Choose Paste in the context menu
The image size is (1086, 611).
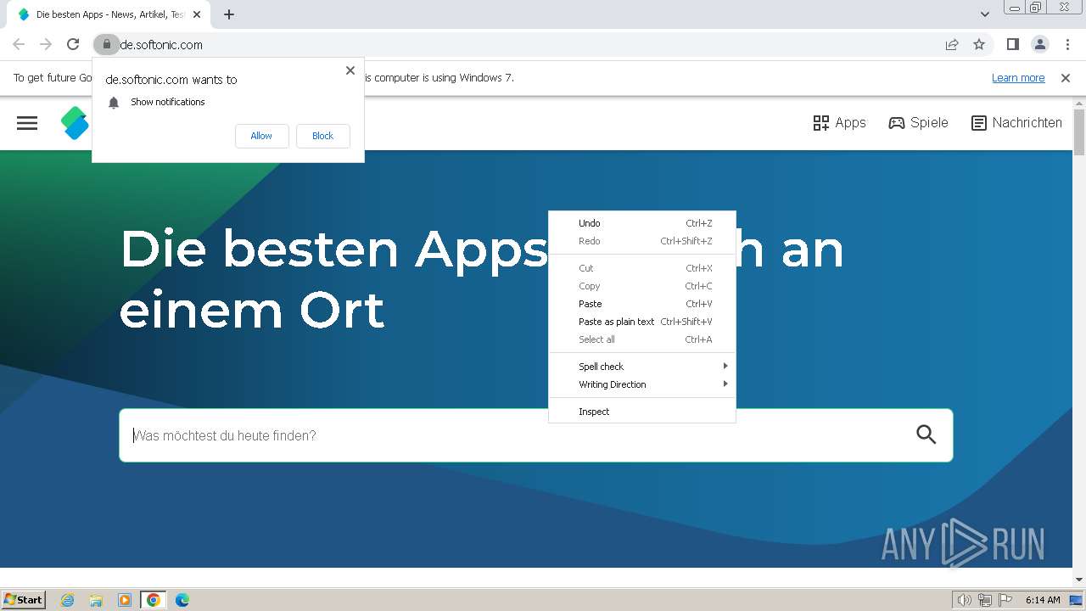642,304
